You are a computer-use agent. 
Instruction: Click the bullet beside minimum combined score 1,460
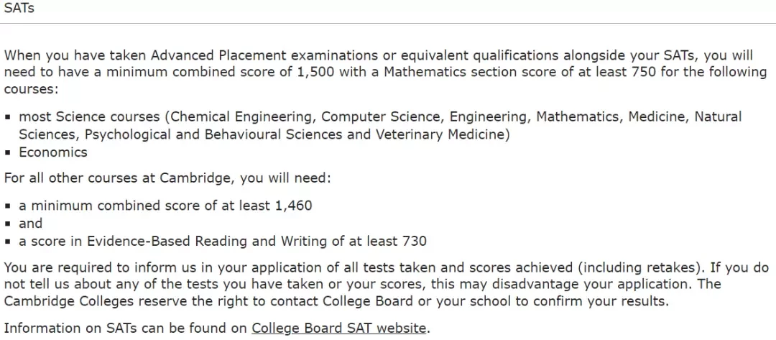(8, 206)
